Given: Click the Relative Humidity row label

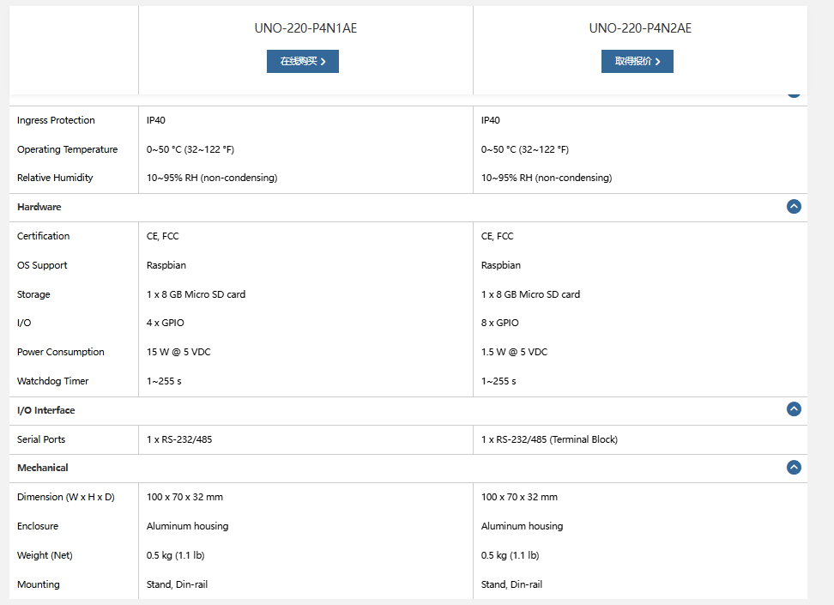Looking at the screenshot, I should 55,178.
